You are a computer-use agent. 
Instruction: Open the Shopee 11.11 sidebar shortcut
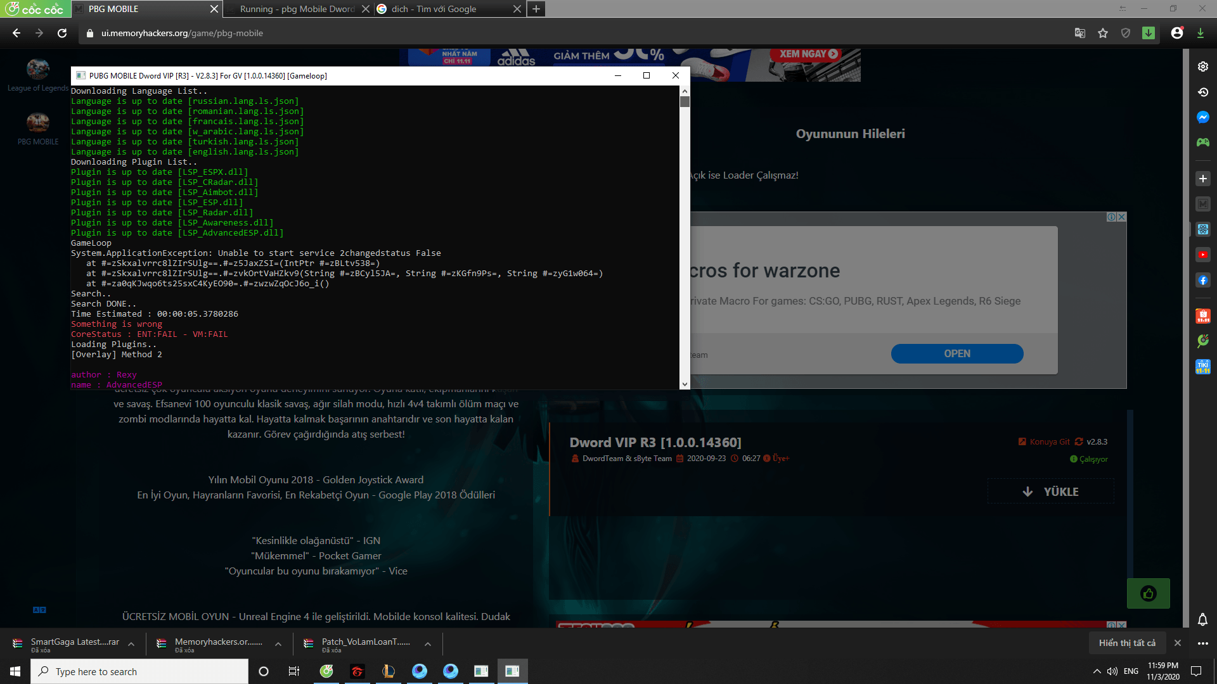1202,315
